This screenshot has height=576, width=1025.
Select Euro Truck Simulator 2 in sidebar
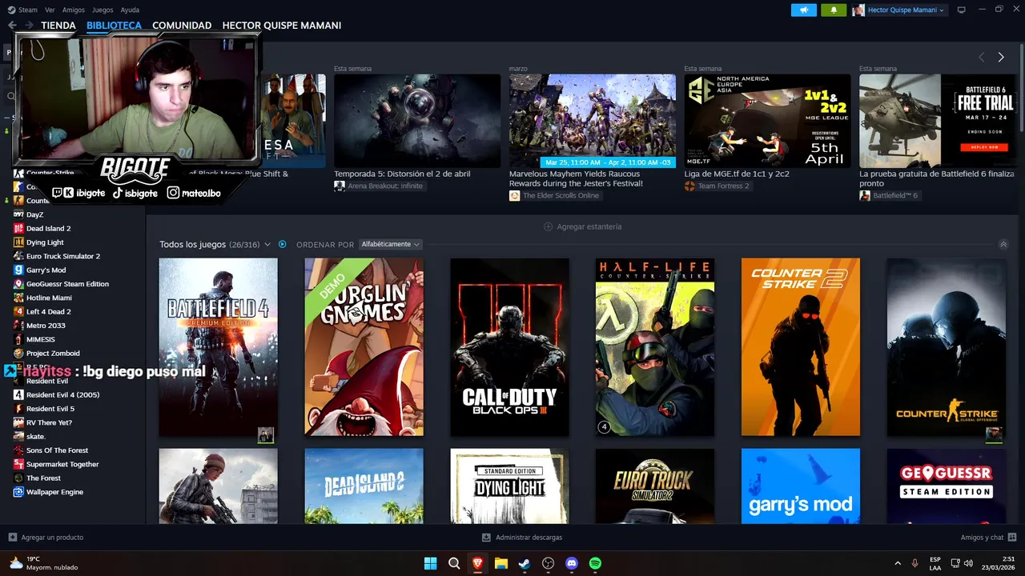(x=63, y=256)
